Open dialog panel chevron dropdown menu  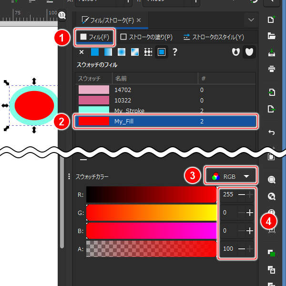tap(251, 20)
